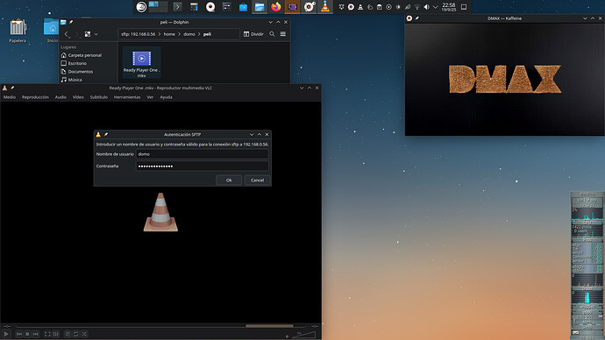Select the Ready Player One .mkv file
605x340 pixels.
point(141,62)
